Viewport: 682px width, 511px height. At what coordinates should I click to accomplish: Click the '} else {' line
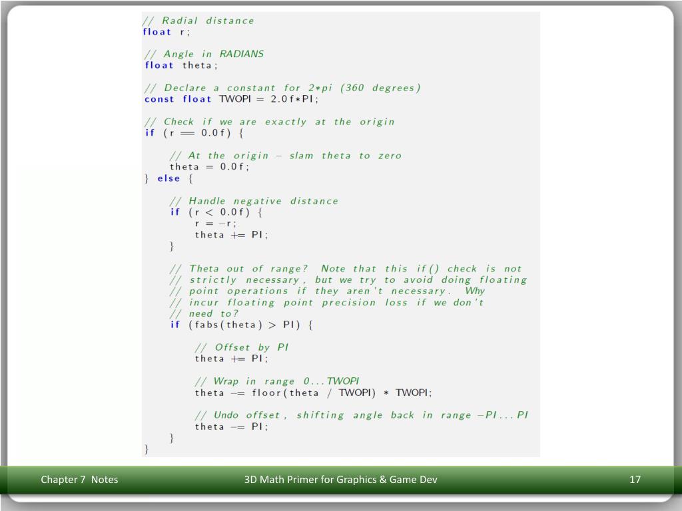169,178
